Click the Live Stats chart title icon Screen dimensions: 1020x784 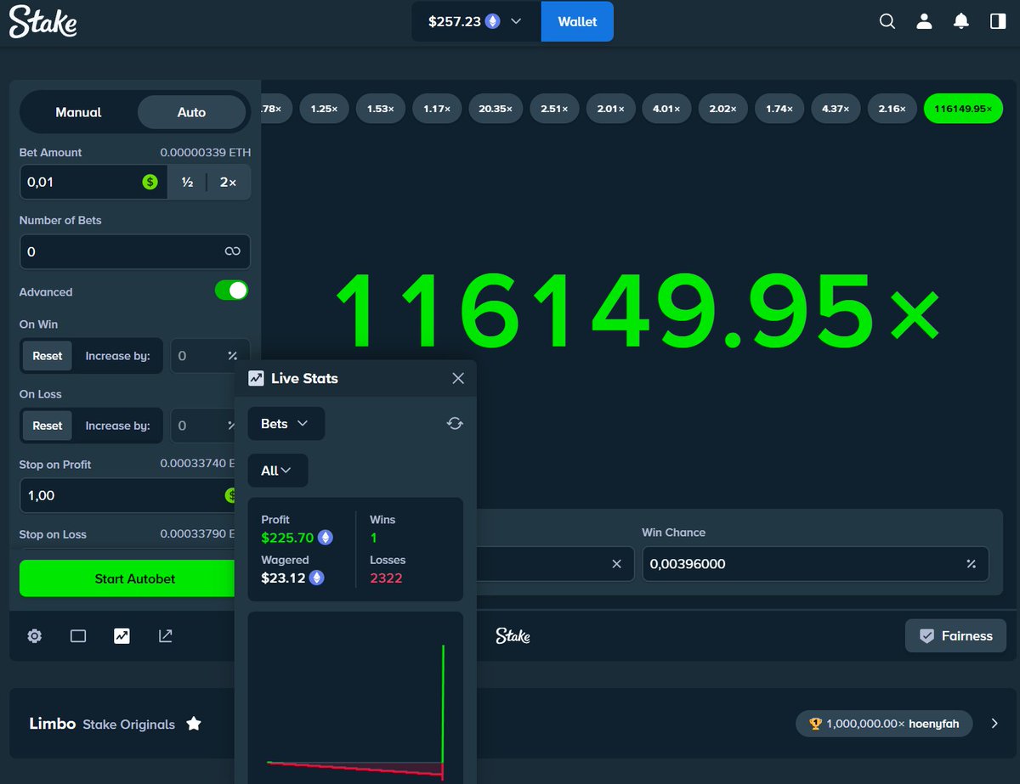coord(256,378)
